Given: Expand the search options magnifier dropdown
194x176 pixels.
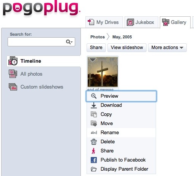Looking at the screenshot, I should (x=69, y=42).
